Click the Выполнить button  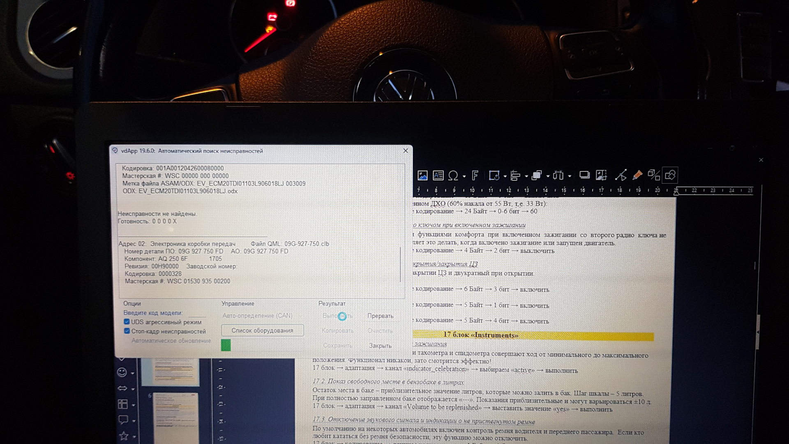[338, 316]
